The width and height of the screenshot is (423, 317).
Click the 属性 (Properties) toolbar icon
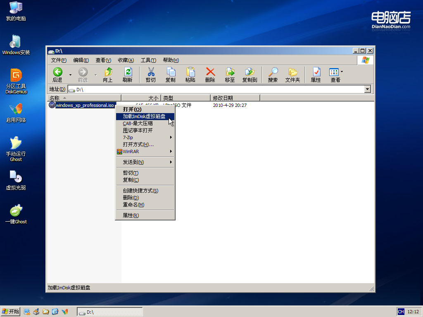point(316,75)
